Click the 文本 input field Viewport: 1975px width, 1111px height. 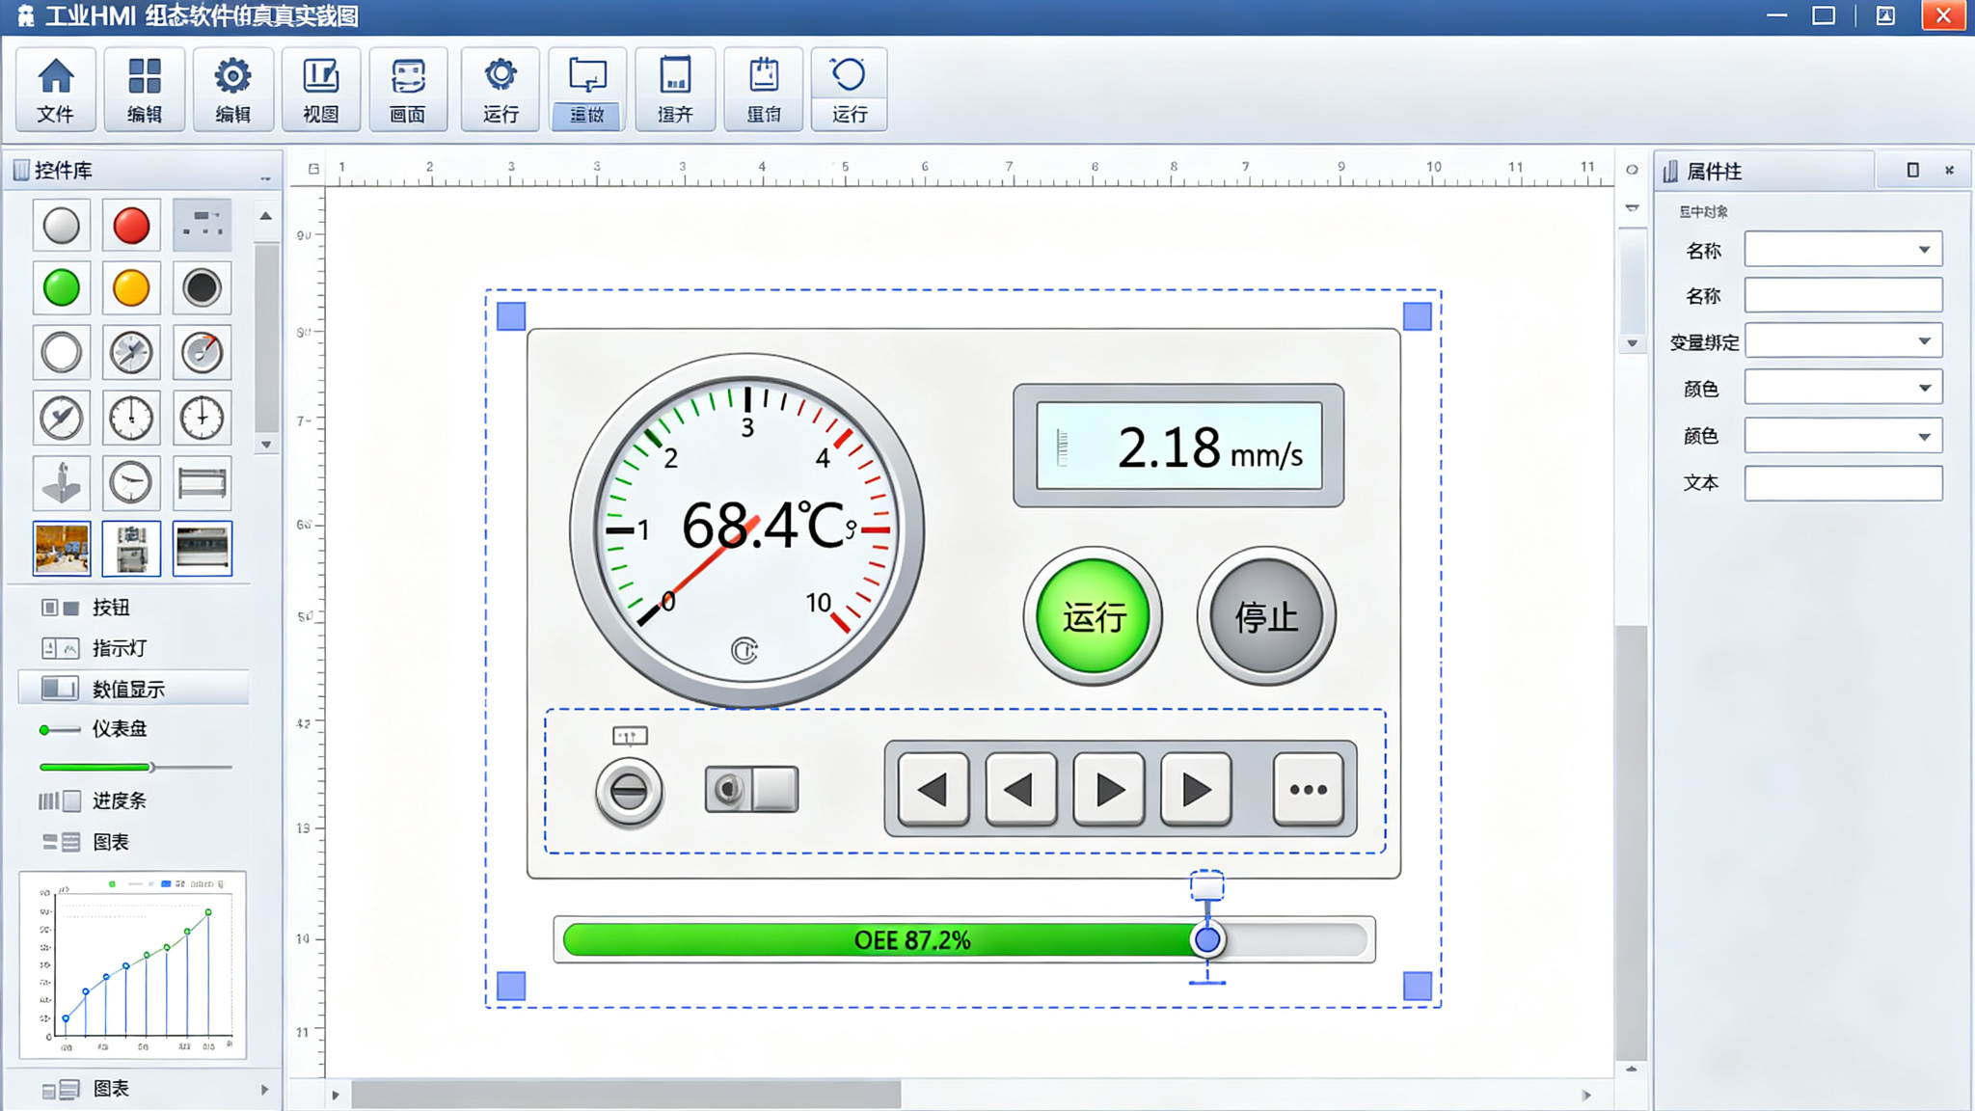[x=1843, y=483]
